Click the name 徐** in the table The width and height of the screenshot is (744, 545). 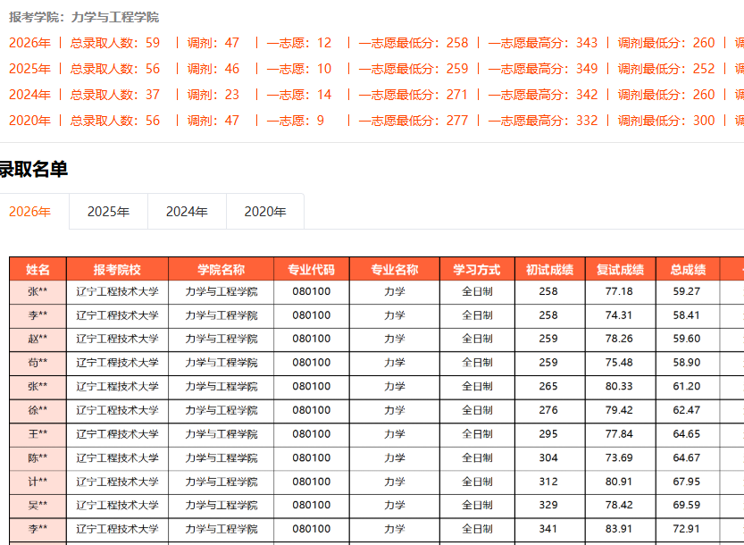click(38, 410)
